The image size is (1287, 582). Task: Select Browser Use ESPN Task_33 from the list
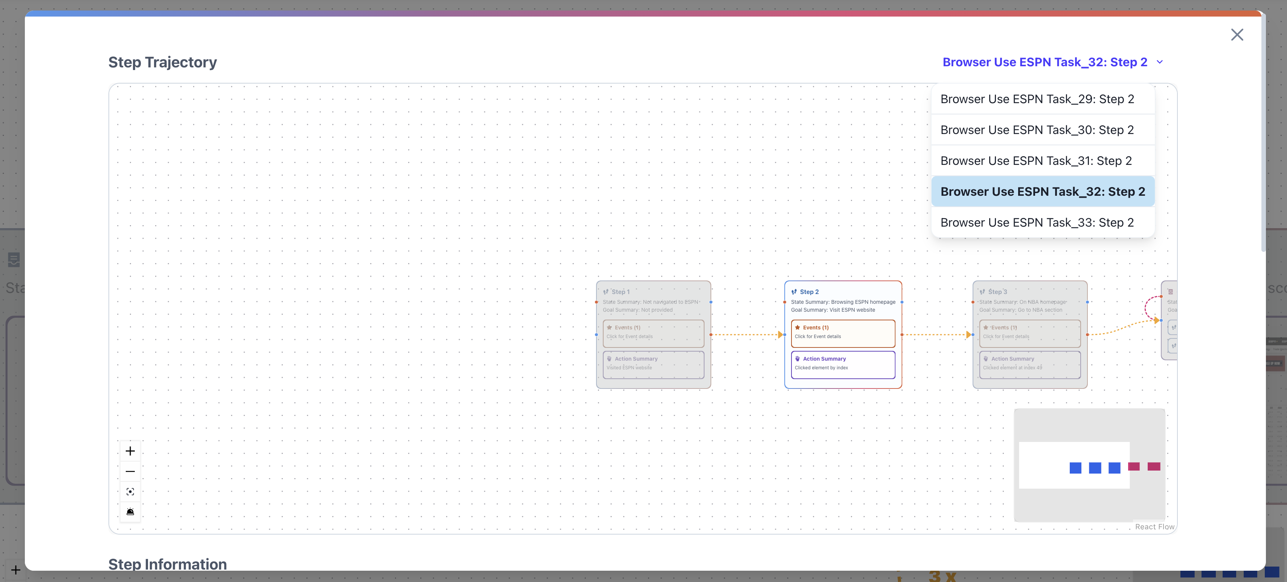[x=1037, y=222]
